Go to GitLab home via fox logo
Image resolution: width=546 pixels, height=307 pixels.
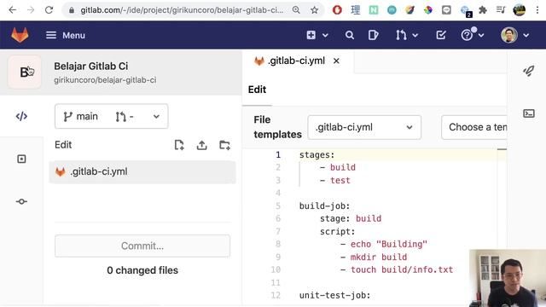pos(20,35)
